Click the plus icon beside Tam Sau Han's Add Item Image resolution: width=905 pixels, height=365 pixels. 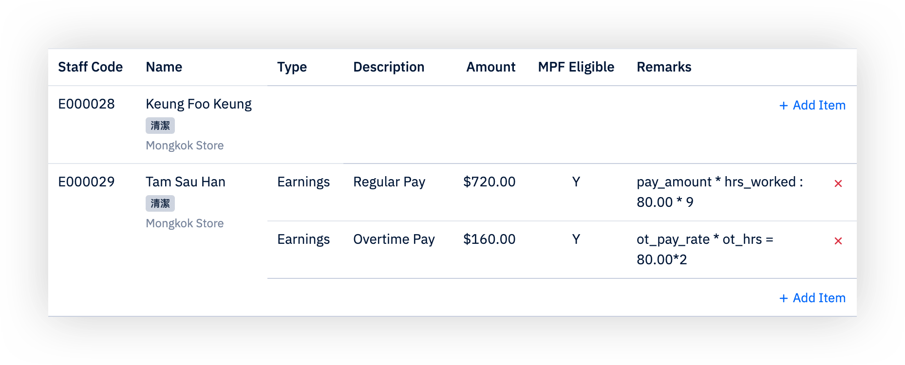point(784,298)
